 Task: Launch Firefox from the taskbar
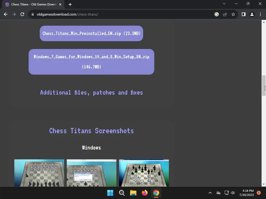(x=144, y=193)
